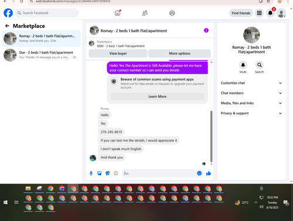Expand Customize chat section

click(x=251, y=83)
